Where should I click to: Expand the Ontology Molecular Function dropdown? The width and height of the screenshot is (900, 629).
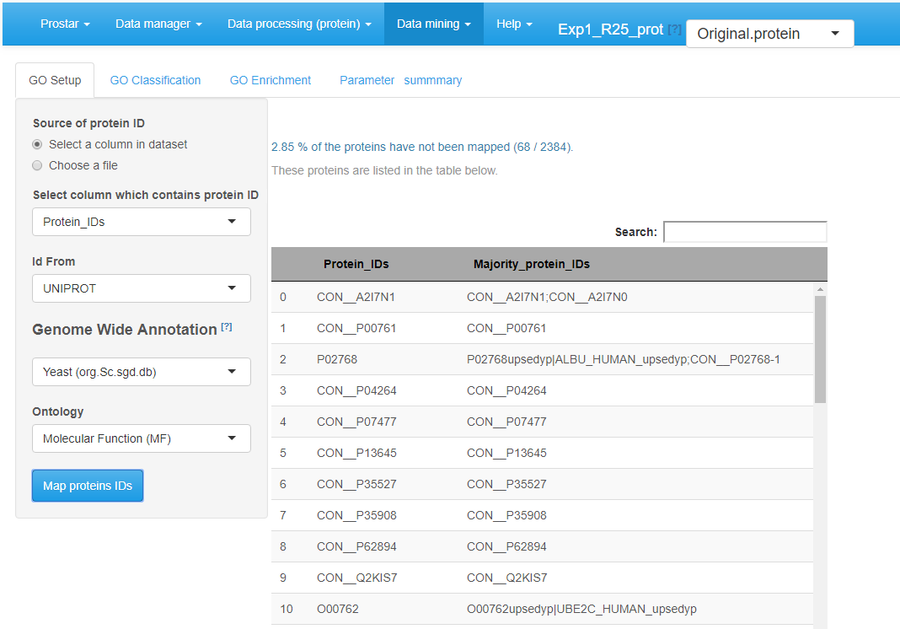coord(141,438)
